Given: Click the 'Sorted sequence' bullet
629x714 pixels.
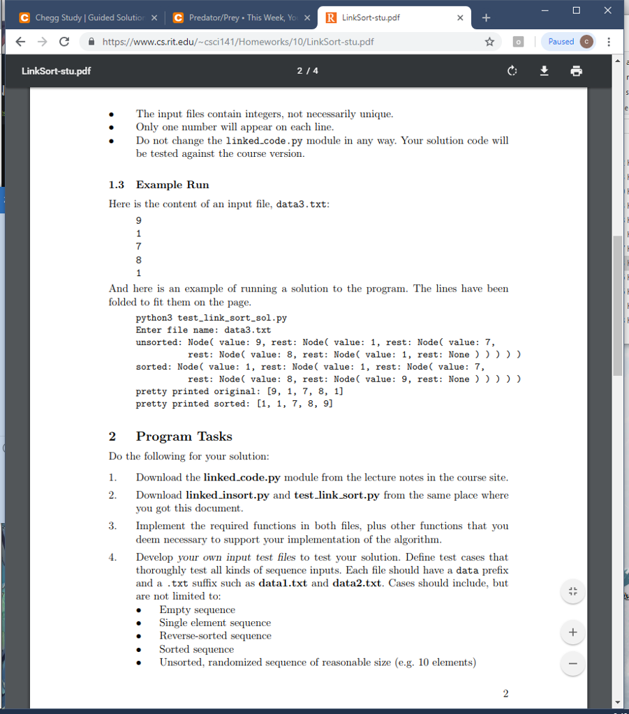Looking at the screenshot, I should tap(196, 649).
